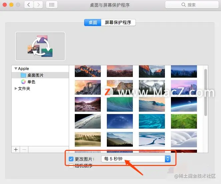The width and height of the screenshot is (221, 184).
Task: Choose the golden misty forest rays wallpaper
Action: (x=88, y=139)
